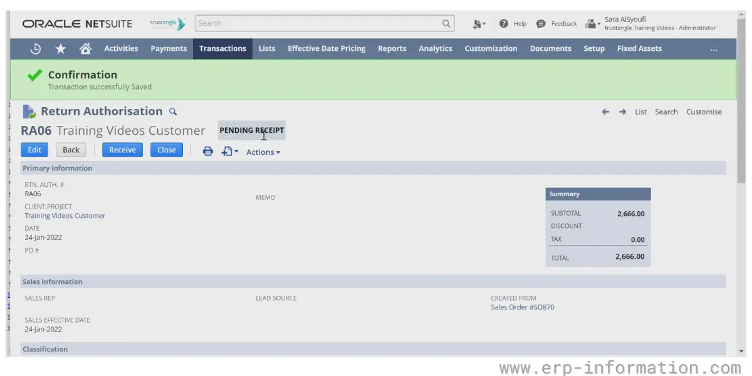The height and width of the screenshot is (376, 752).
Task: Open the Sales Order #SO870 link
Action: coord(523,307)
